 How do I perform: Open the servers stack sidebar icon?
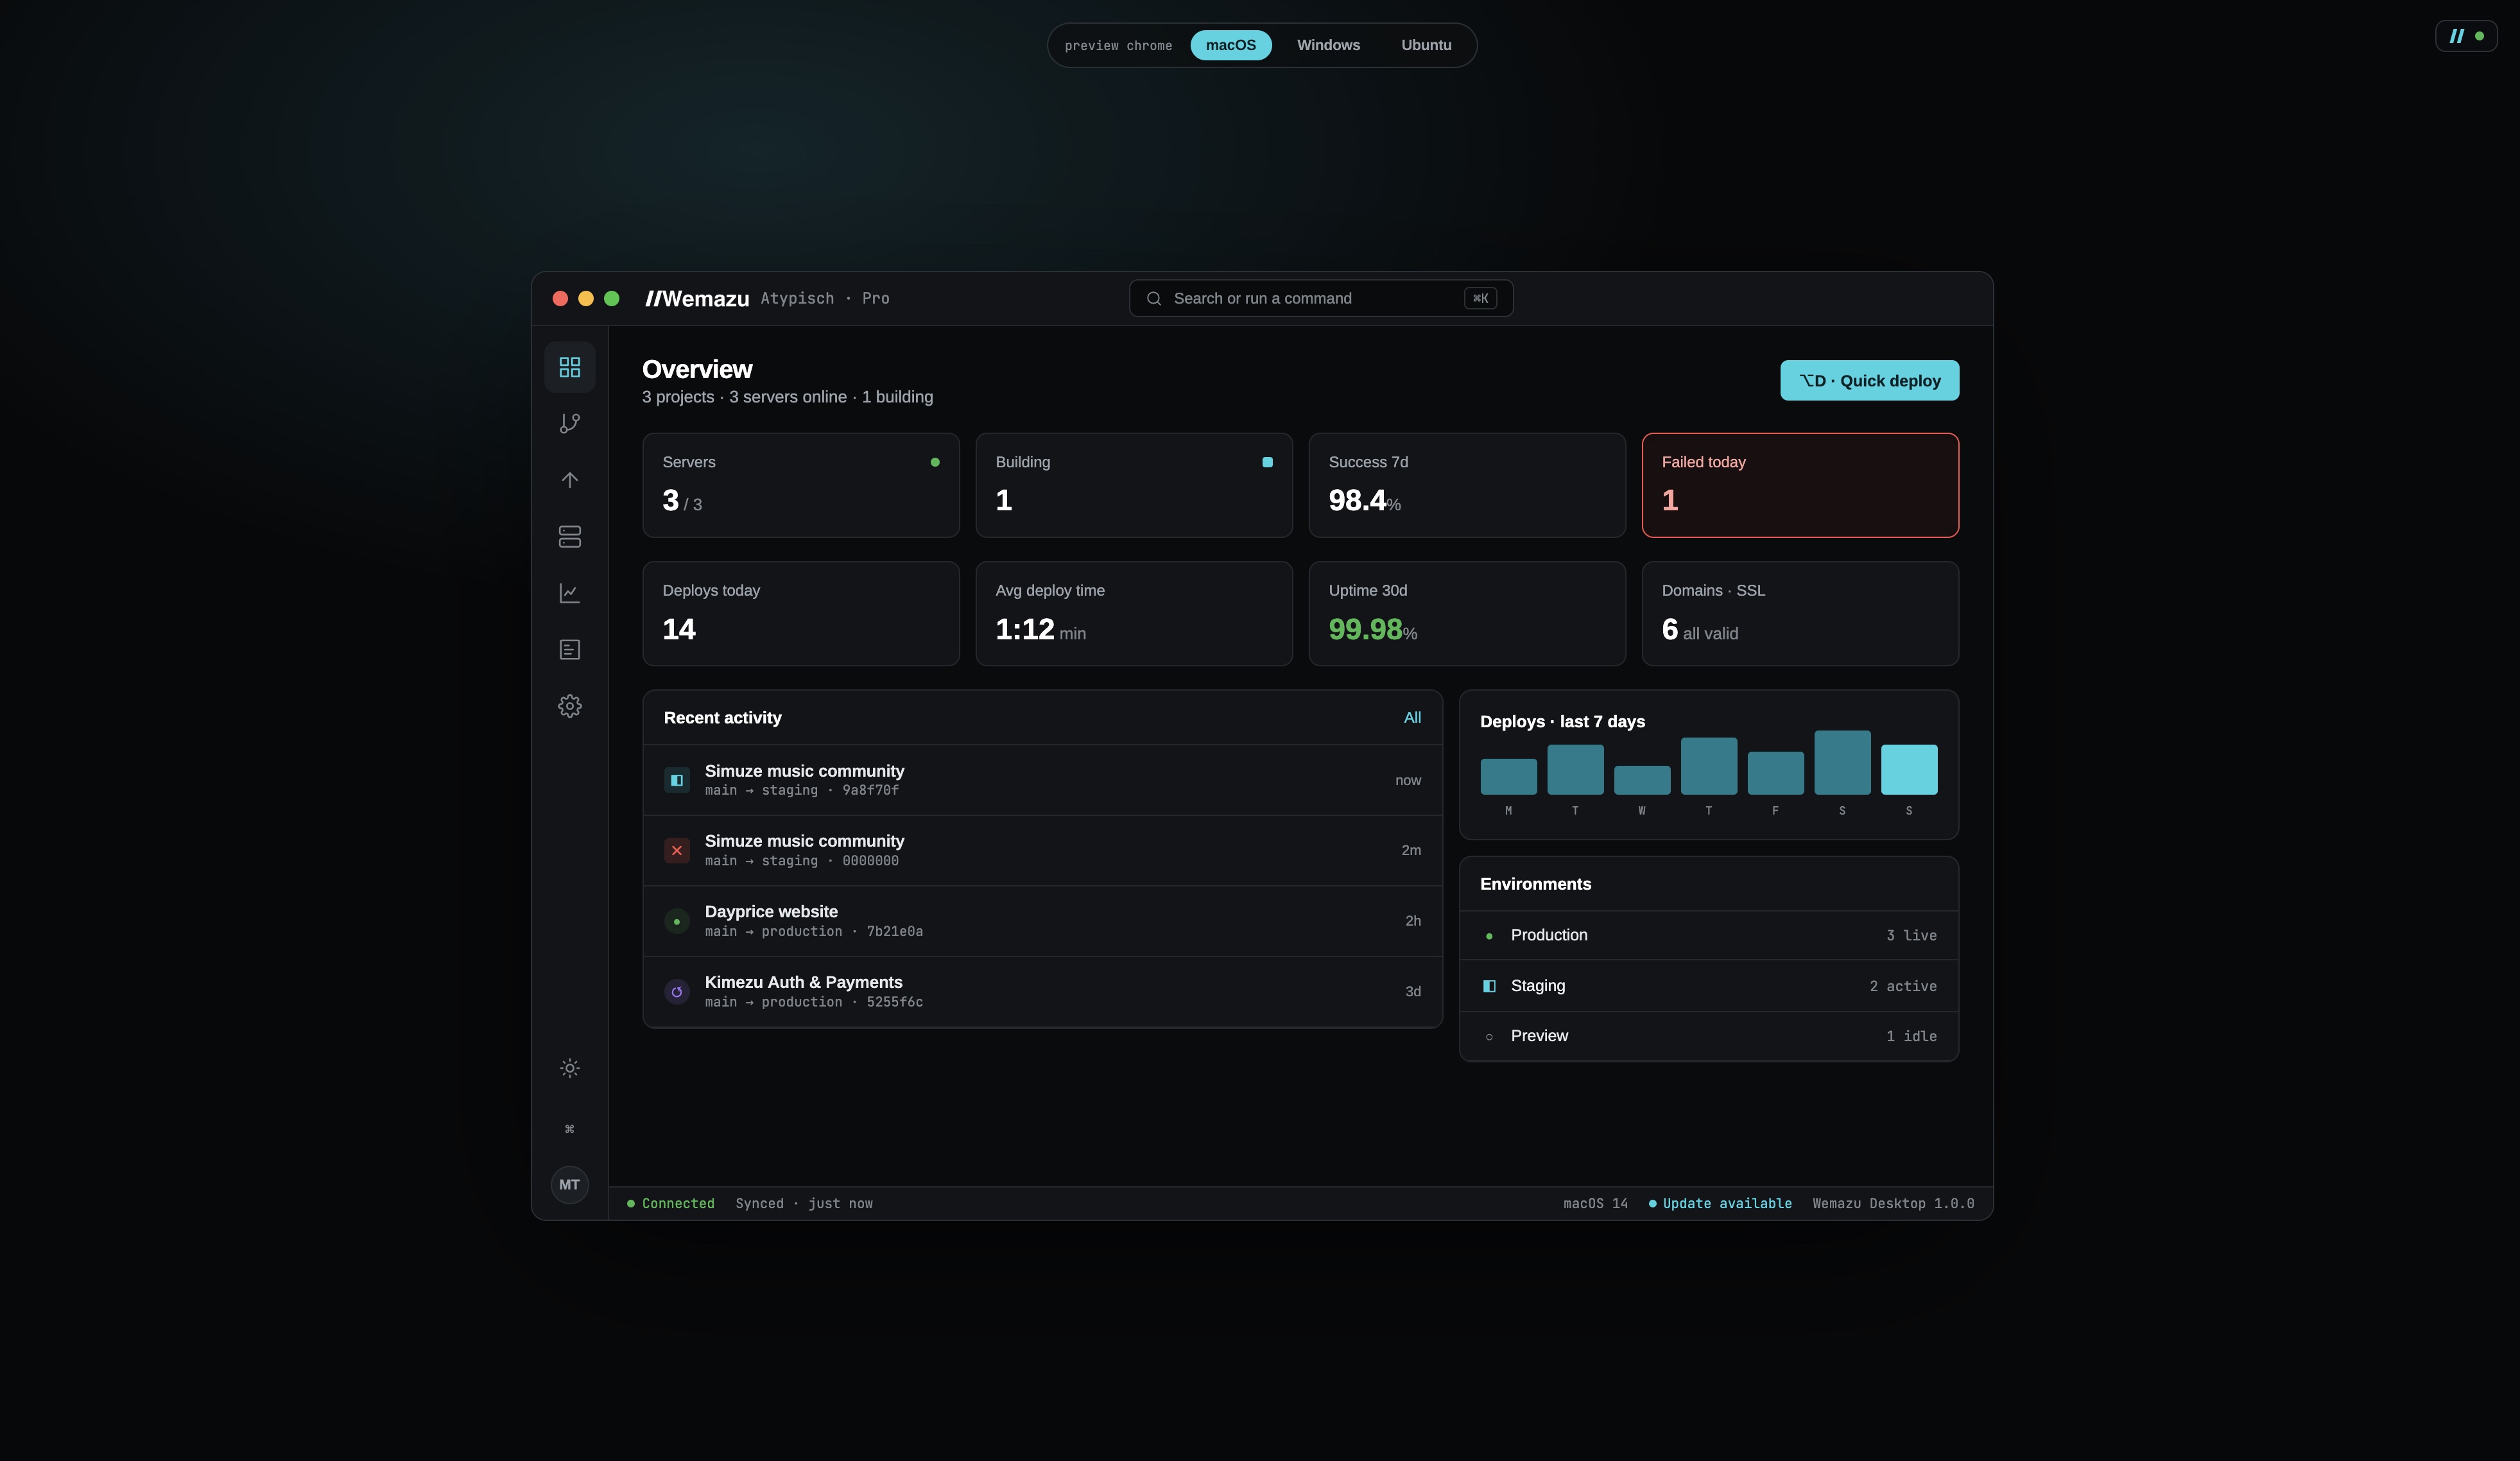pyautogui.click(x=569, y=537)
